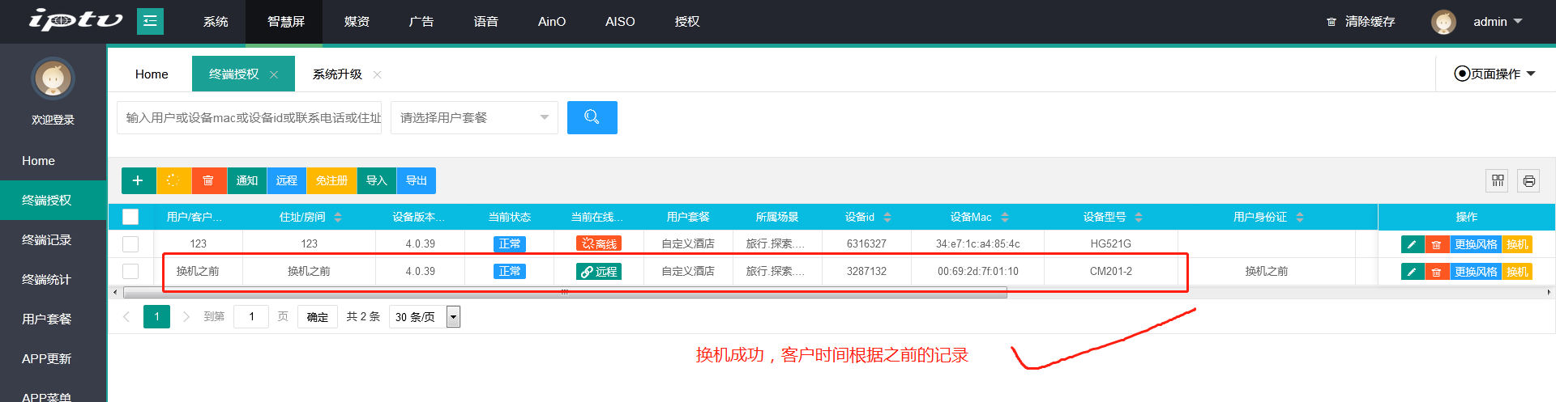Tick the checkbox for the 换机之前 row
Image resolution: width=1556 pixels, height=402 pixels.
130,271
